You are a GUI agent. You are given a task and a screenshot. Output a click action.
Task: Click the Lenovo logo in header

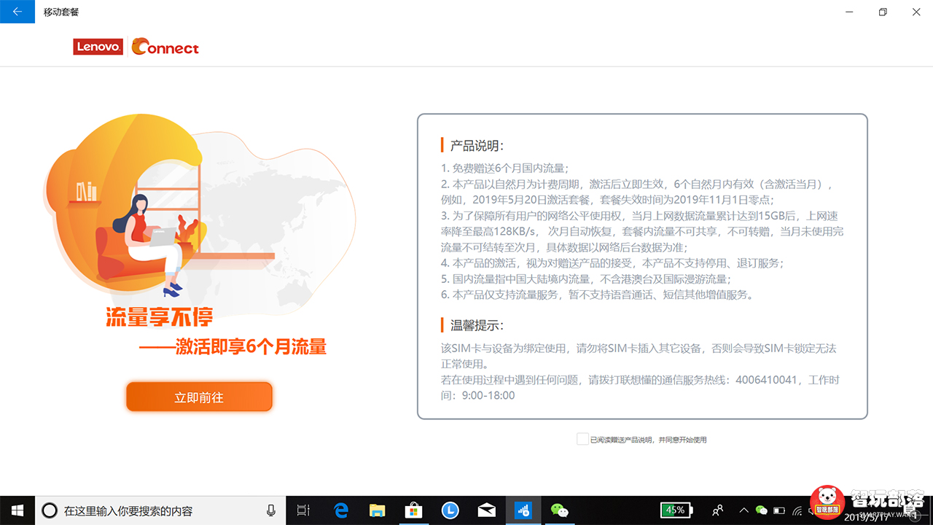[x=98, y=47]
